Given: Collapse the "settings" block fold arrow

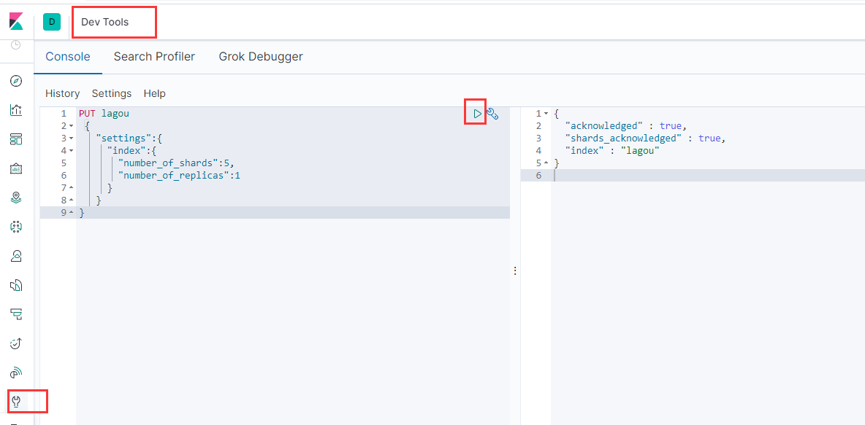Looking at the screenshot, I should [71, 139].
